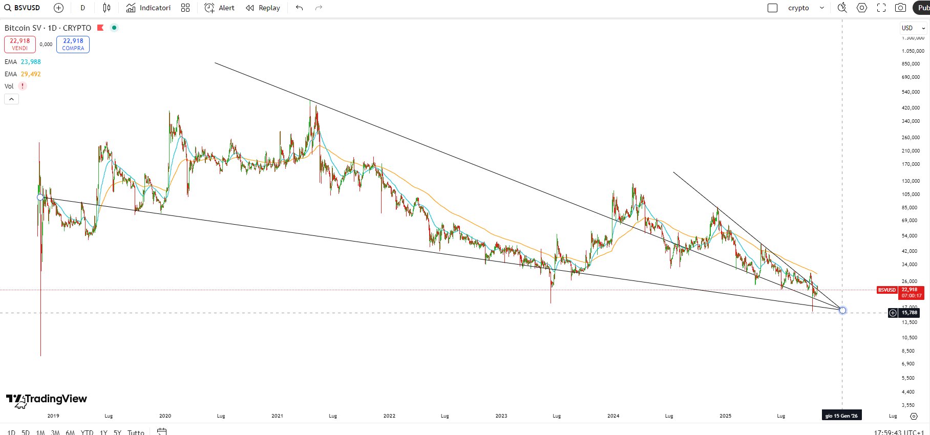
Task: Click the COMPRA buy button 22,918
Action: [x=73, y=45]
